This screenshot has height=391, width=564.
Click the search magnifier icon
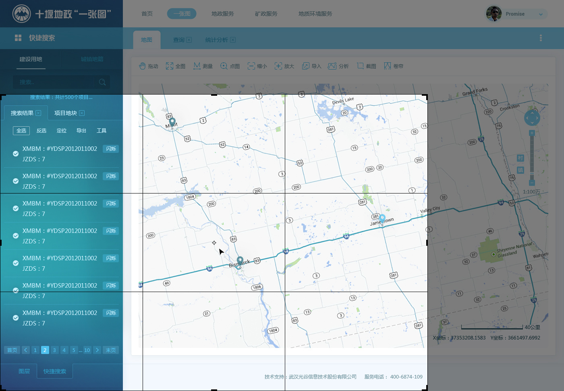102,82
